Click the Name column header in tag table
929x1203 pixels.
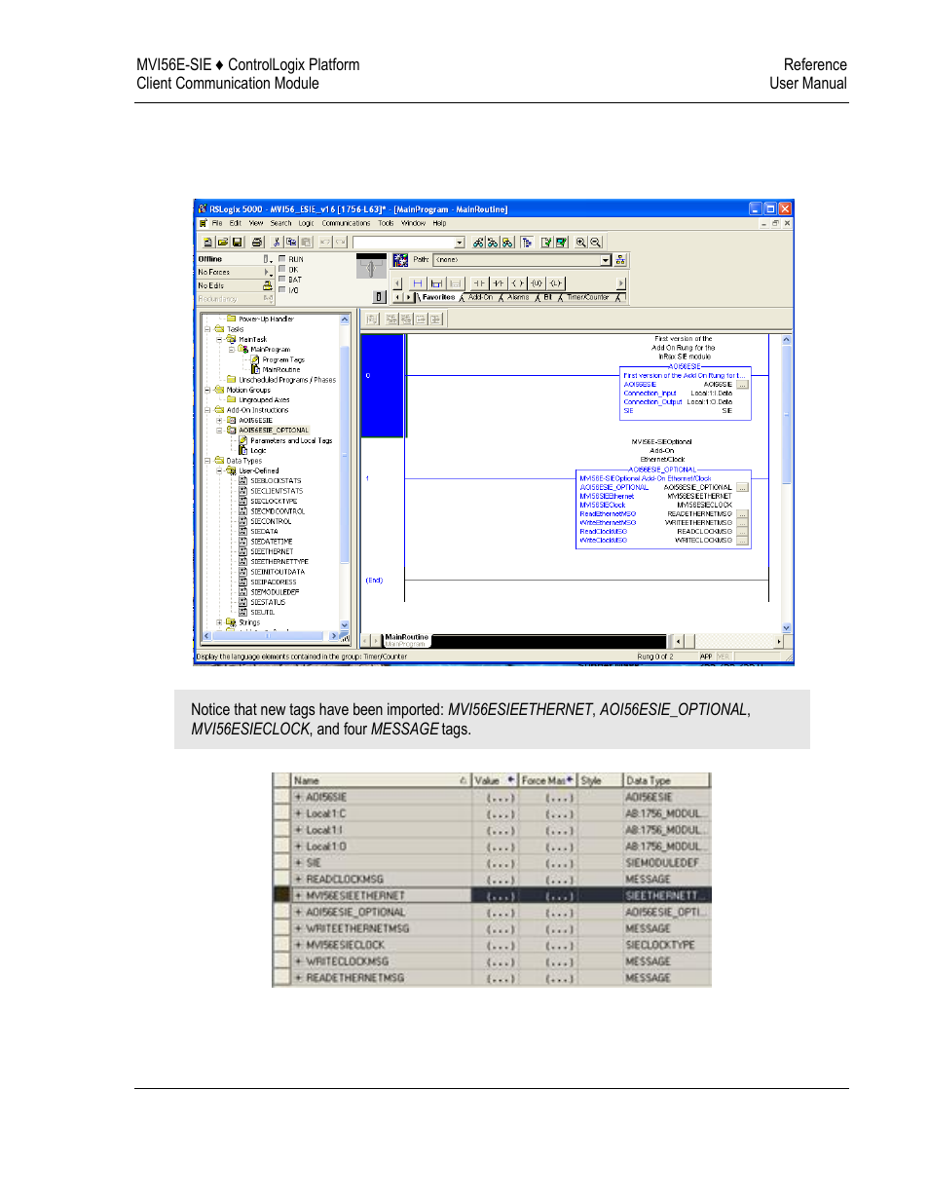(381, 780)
